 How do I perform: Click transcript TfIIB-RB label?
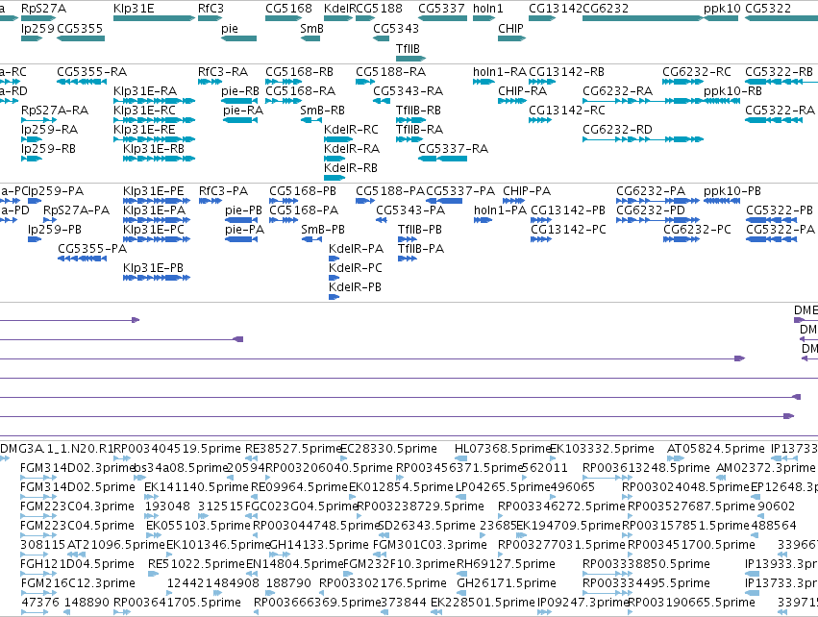click(418, 111)
